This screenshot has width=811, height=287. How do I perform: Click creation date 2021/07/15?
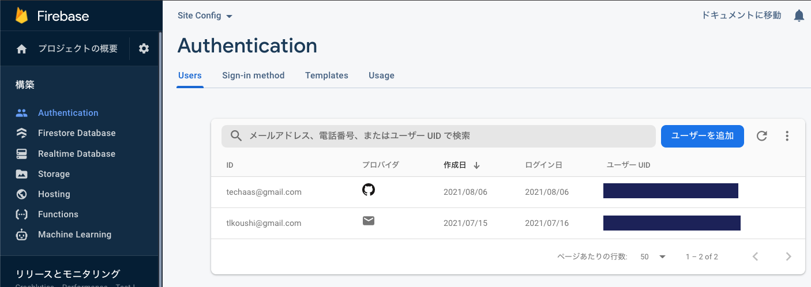(x=465, y=223)
